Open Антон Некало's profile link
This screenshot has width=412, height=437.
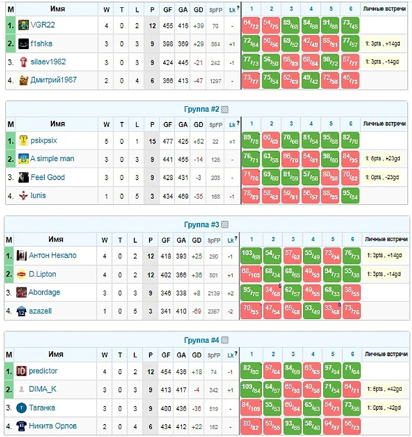click(x=52, y=255)
